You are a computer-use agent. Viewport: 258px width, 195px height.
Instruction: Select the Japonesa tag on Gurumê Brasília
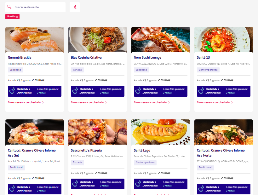[x=15, y=70]
